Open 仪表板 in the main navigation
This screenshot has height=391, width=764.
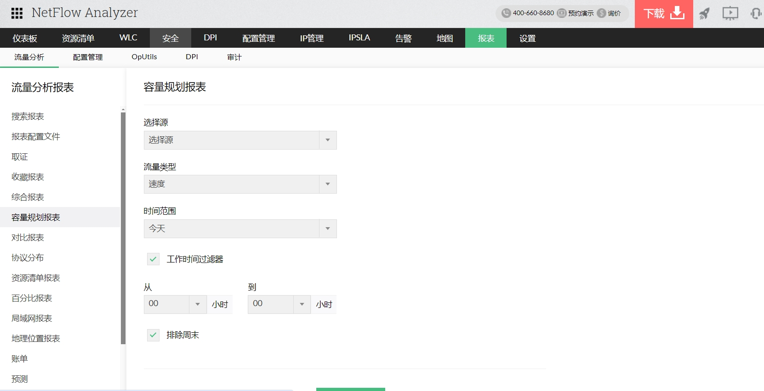click(25, 38)
